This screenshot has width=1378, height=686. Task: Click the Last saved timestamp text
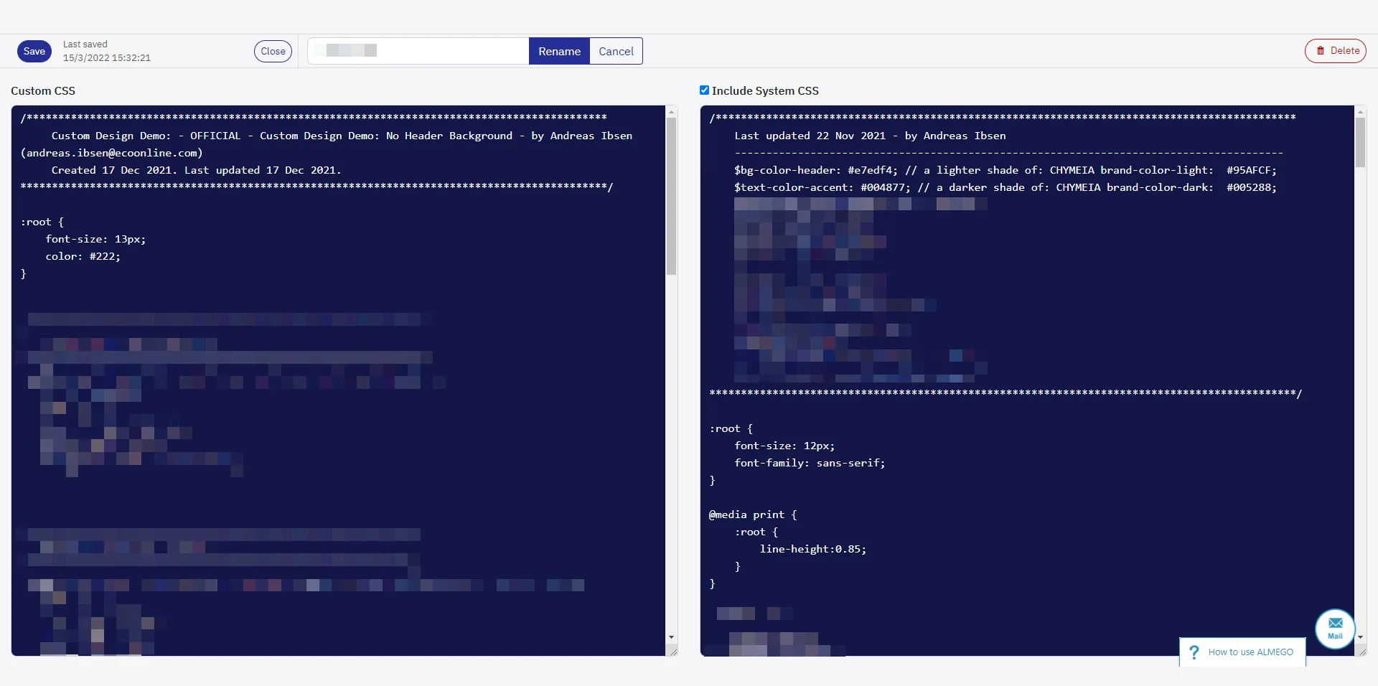107,58
